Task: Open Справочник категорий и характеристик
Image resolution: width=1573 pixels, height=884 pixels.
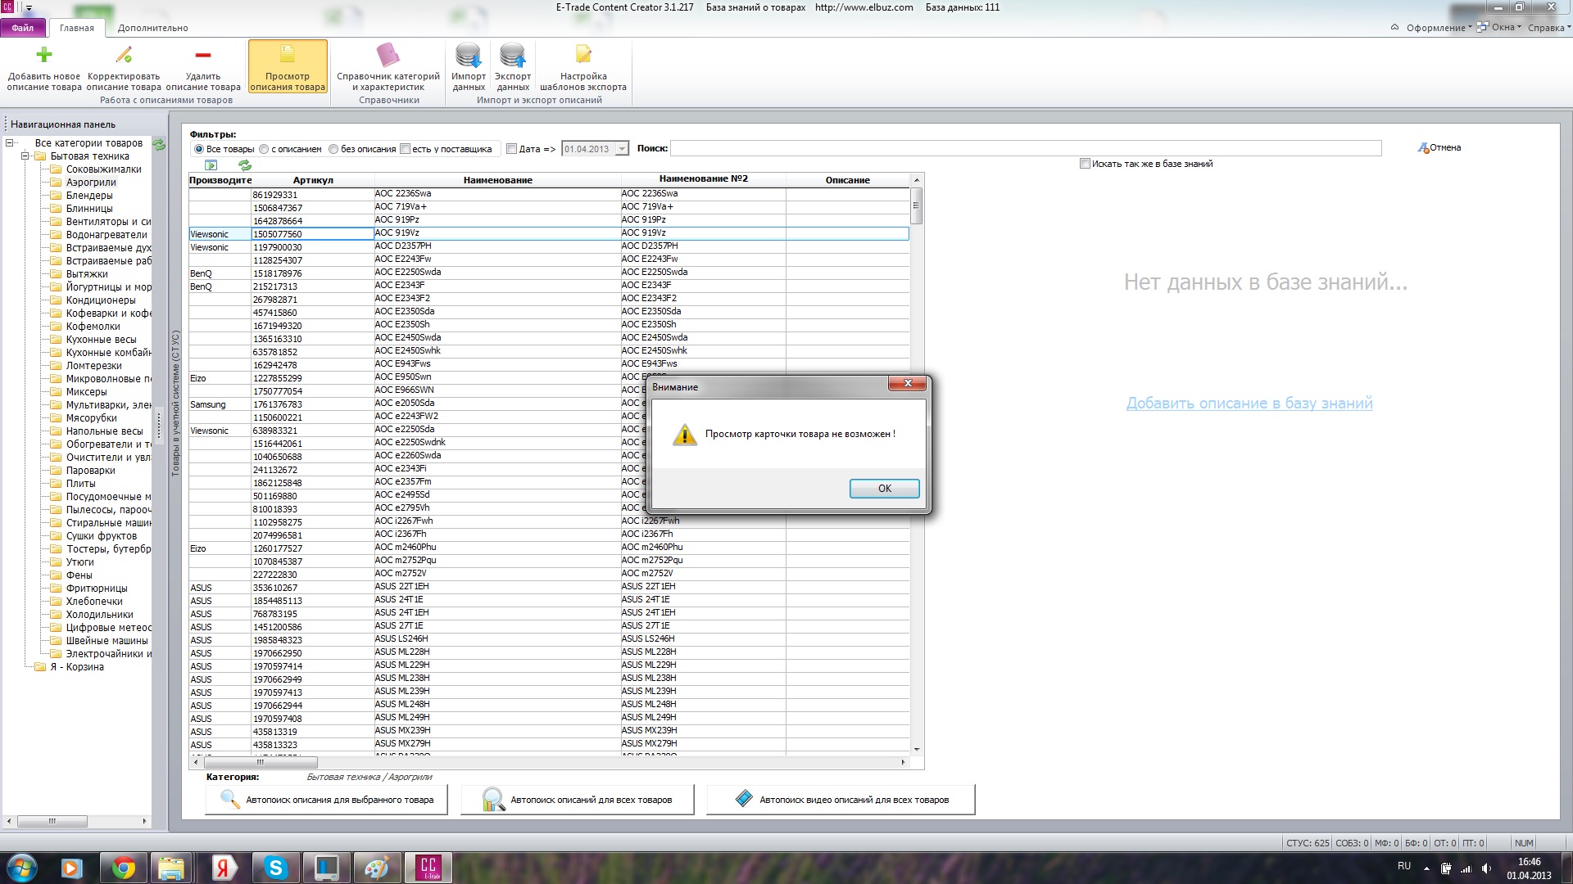Action: [388, 66]
